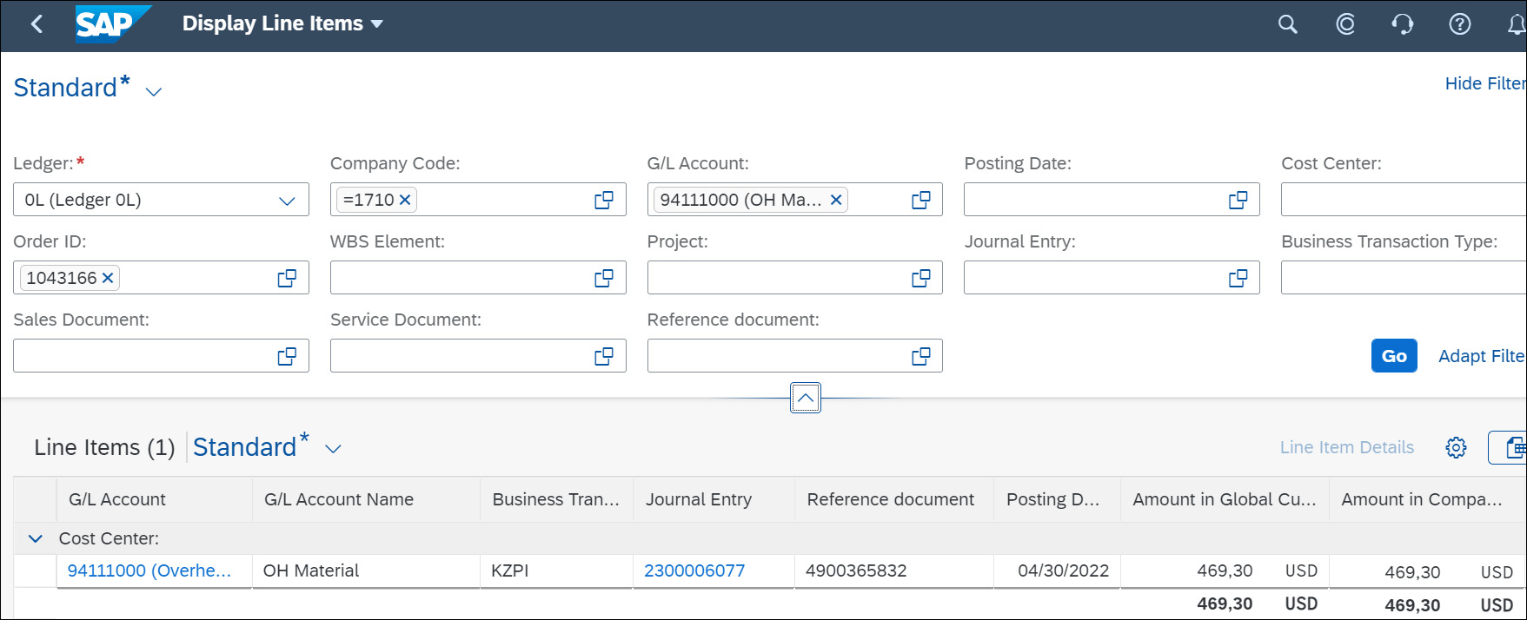The width and height of the screenshot is (1527, 620).
Task: Open the search icon in header
Action: coord(1287,24)
